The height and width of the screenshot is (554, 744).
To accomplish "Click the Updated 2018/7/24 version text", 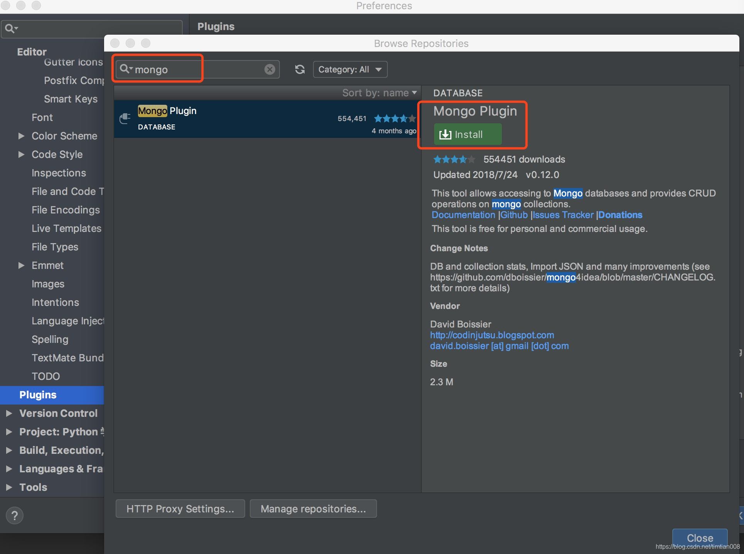I will [x=496, y=175].
